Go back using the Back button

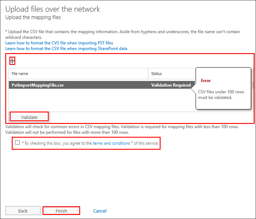[x=23, y=211]
